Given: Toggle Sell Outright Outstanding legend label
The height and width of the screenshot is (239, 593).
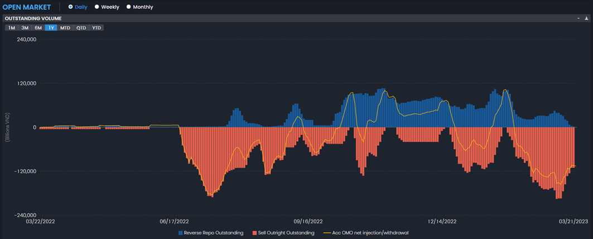Looking at the screenshot, I should click(x=286, y=233).
